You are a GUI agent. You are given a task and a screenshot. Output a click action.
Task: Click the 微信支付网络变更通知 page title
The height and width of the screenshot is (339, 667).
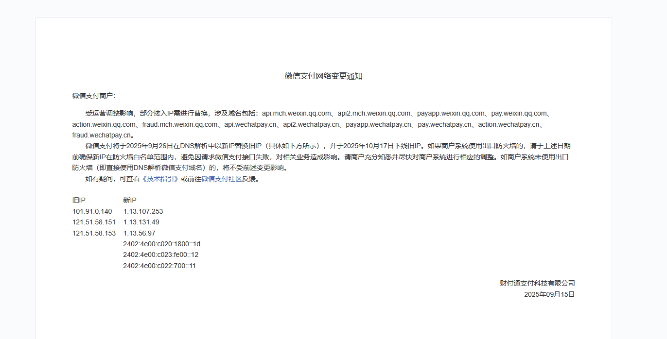coord(323,76)
